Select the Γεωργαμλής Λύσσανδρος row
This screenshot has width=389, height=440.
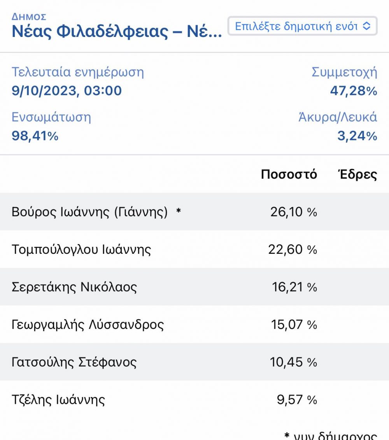pyautogui.click(x=194, y=325)
